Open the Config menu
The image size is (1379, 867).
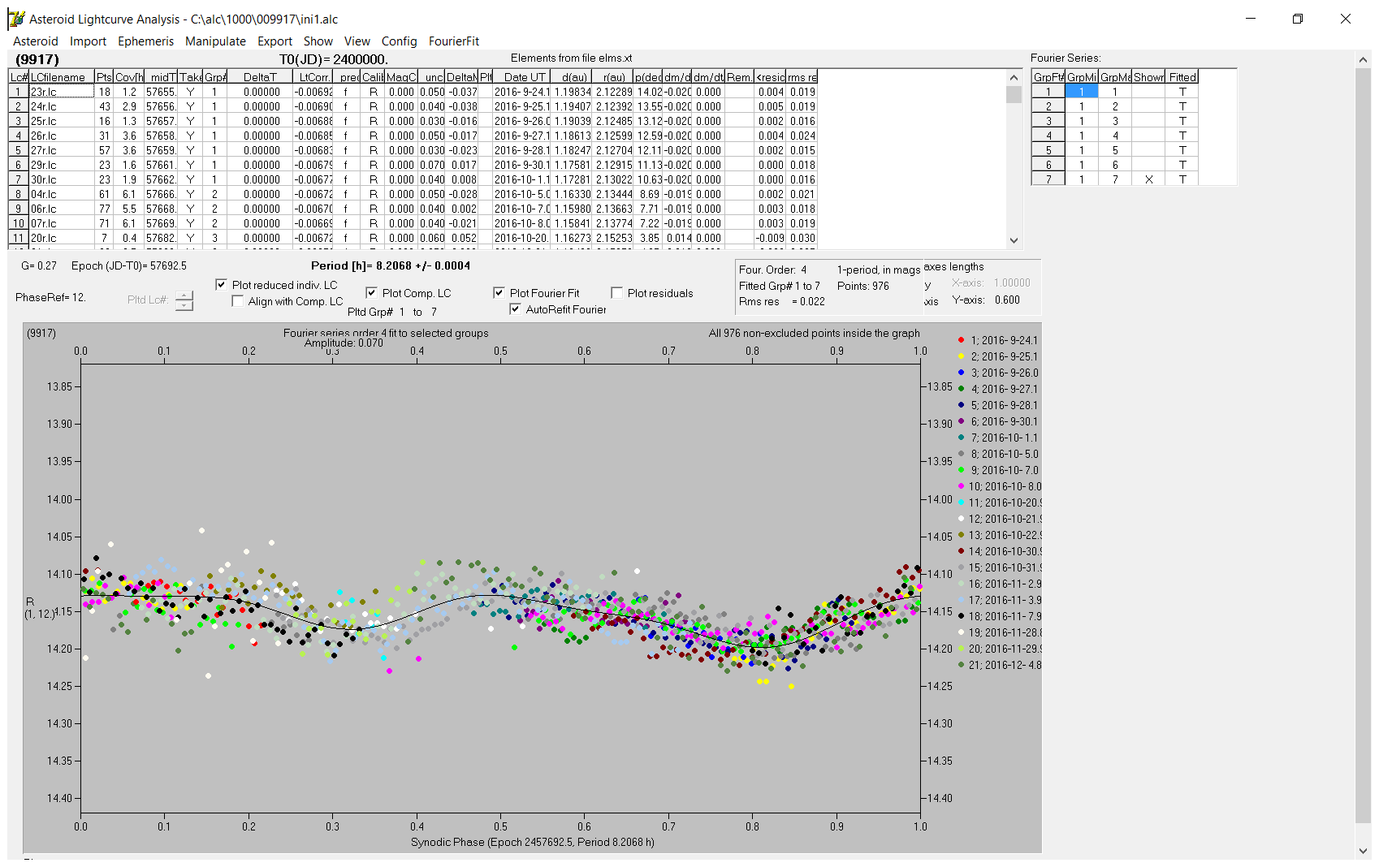(399, 41)
